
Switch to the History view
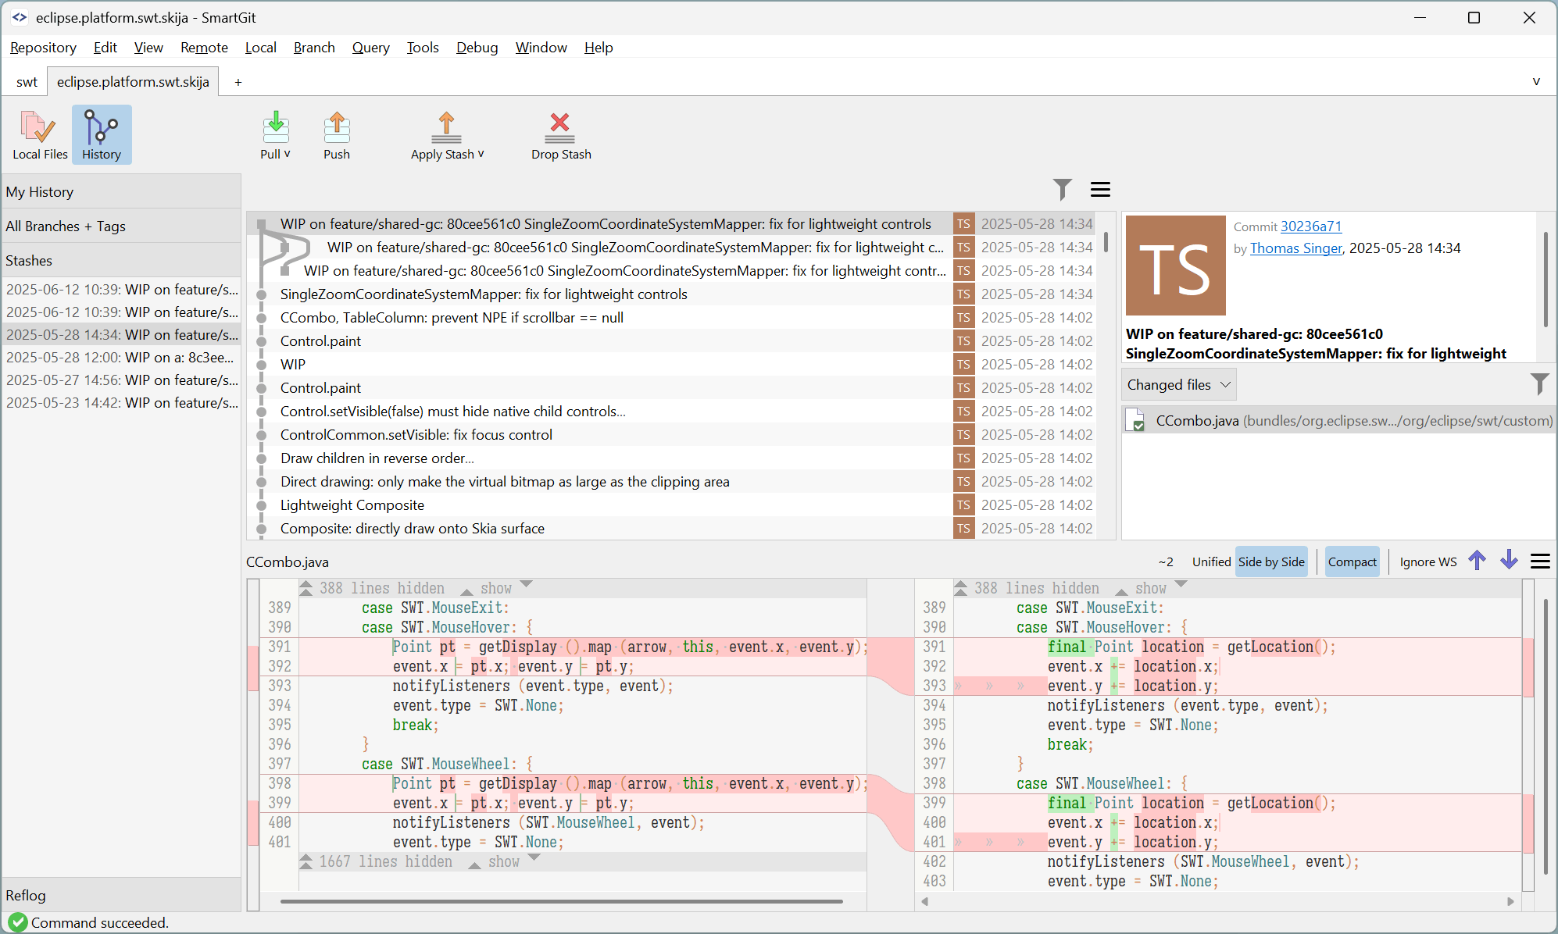point(102,134)
